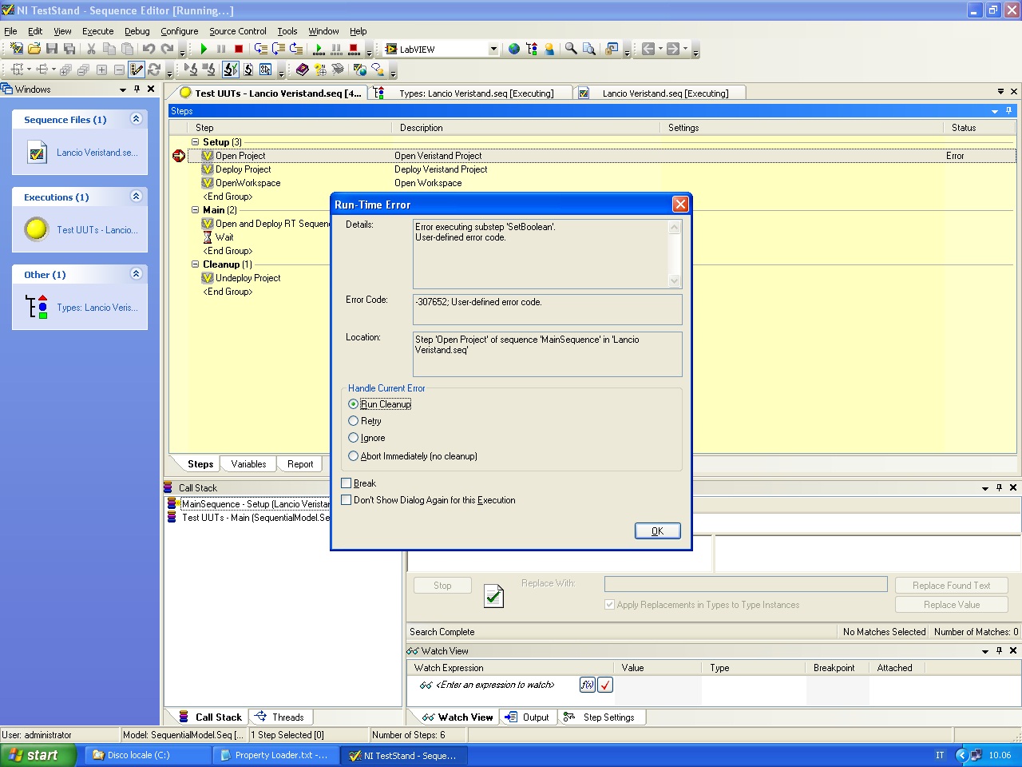Viewport: 1022px width, 767px height.
Task: Collapse the Other section
Action: click(136, 274)
